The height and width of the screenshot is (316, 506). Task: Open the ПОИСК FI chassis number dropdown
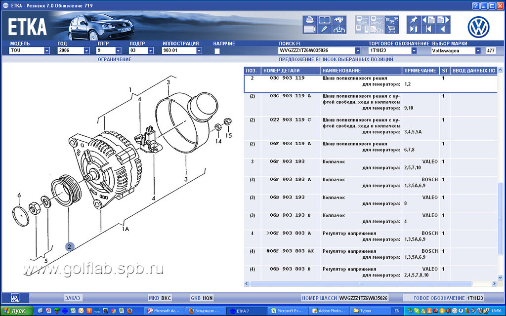coord(358,51)
